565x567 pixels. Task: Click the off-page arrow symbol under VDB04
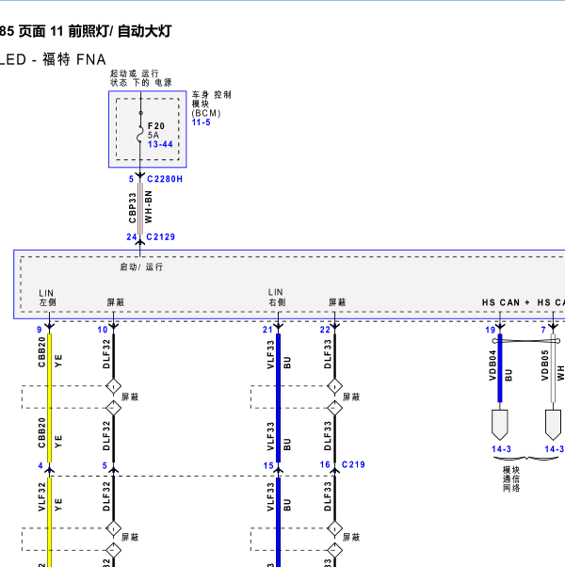point(500,425)
